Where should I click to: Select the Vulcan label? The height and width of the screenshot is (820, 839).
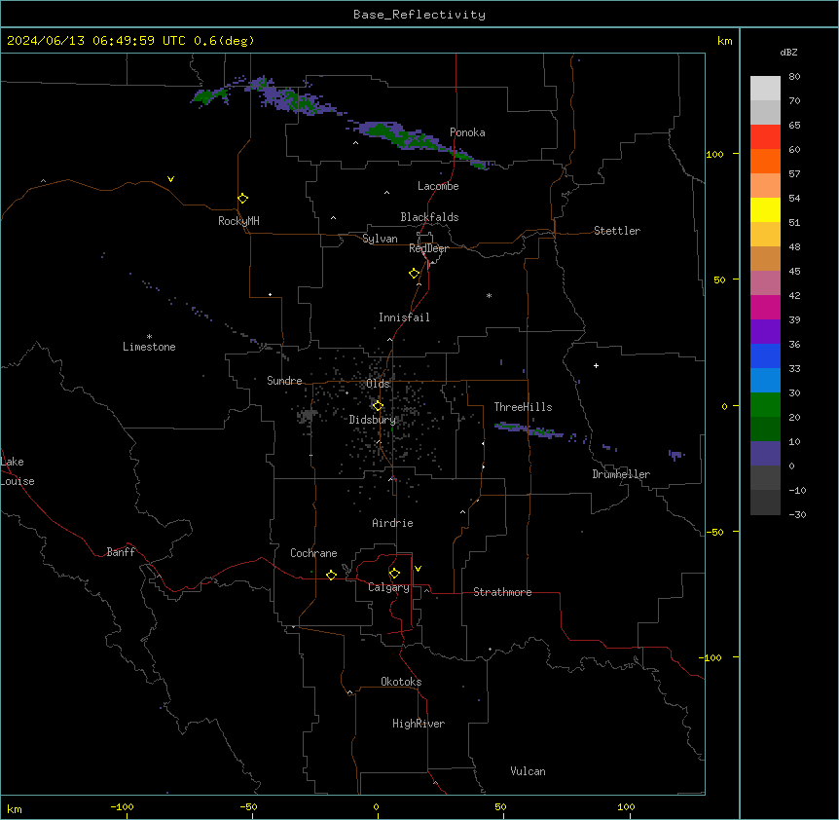coord(529,771)
